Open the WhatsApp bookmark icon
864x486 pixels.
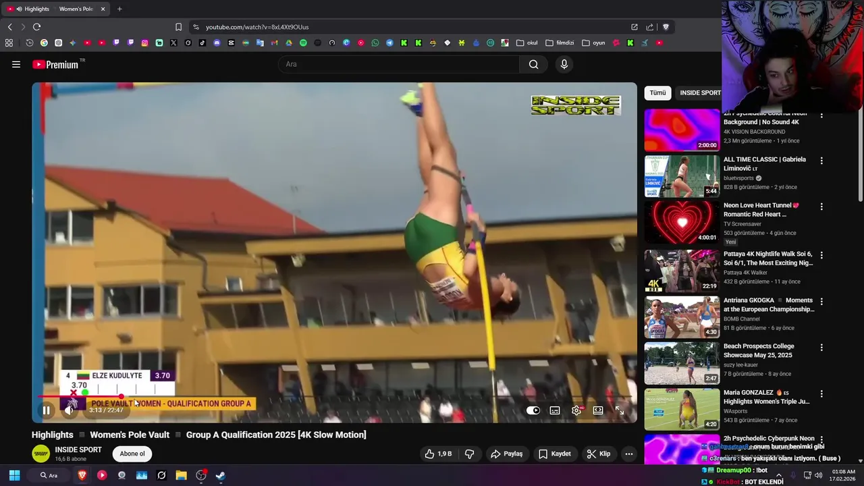pos(375,43)
